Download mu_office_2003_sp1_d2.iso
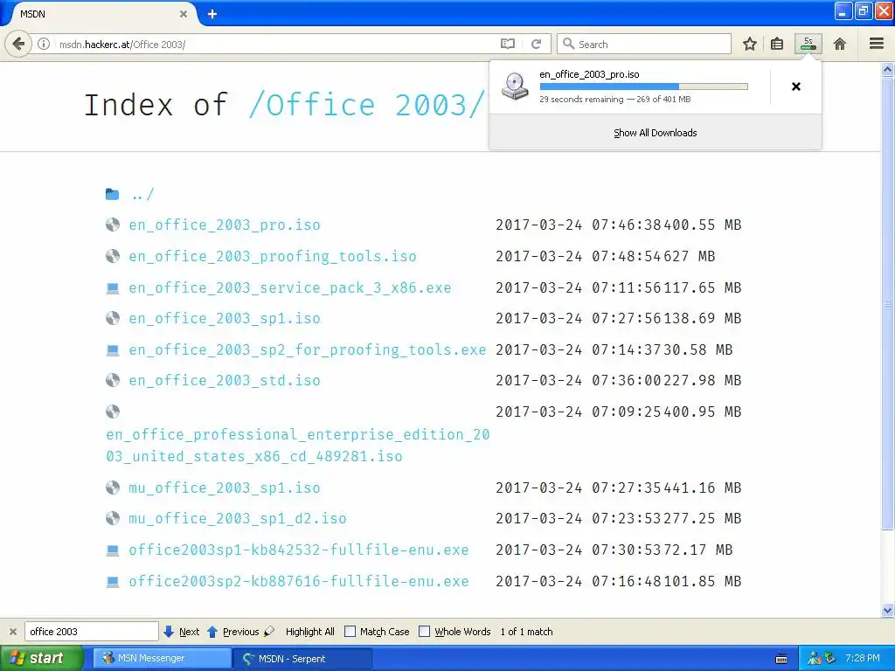This screenshot has width=895, height=671. pos(238,519)
